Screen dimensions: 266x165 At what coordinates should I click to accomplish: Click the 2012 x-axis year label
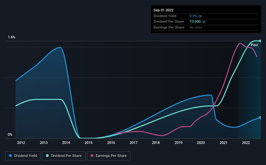(21, 143)
